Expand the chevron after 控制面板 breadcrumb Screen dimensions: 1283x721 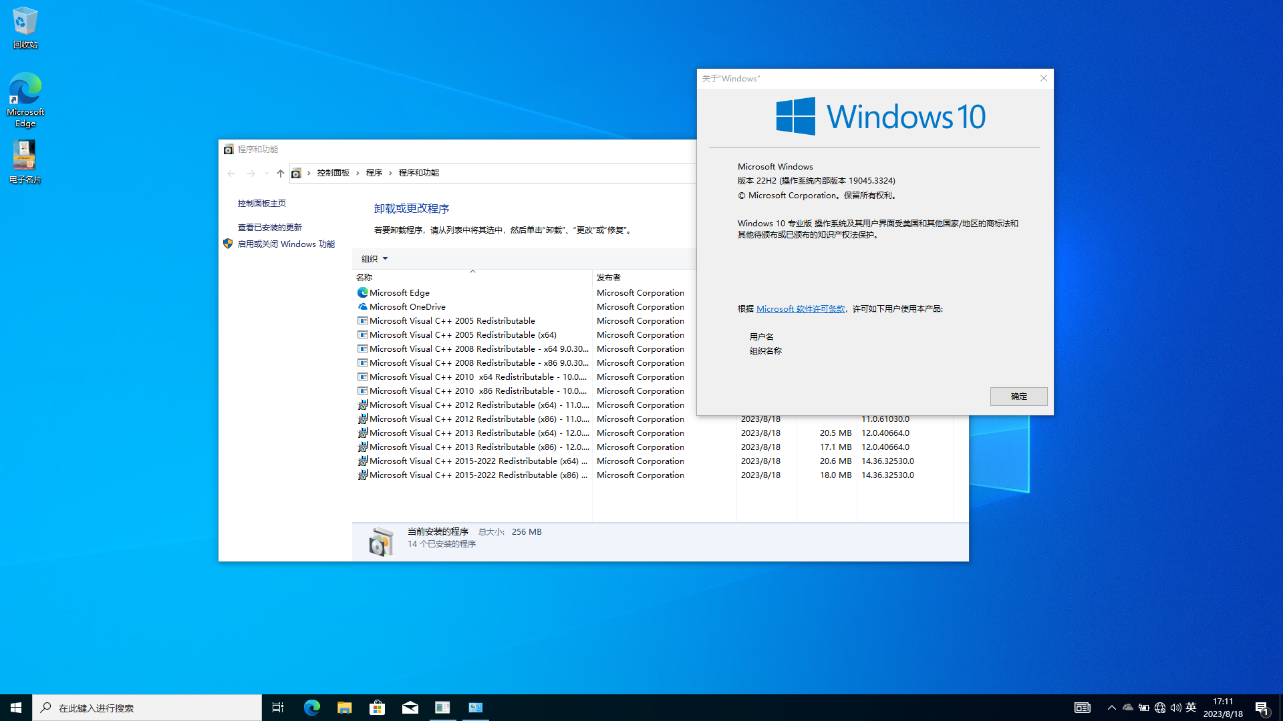tap(358, 173)
